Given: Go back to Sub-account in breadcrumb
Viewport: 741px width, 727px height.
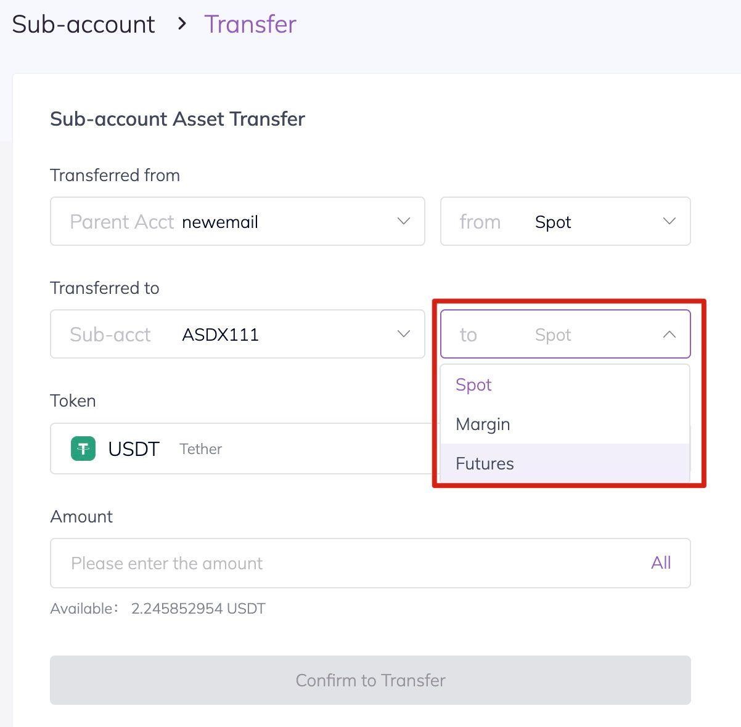Looking at the screenshot, I should point(83,25).
